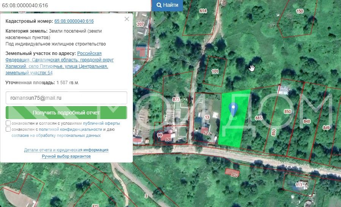Select building labeled 304 on map
Viewport: 341px width, 207px height.
234,175
